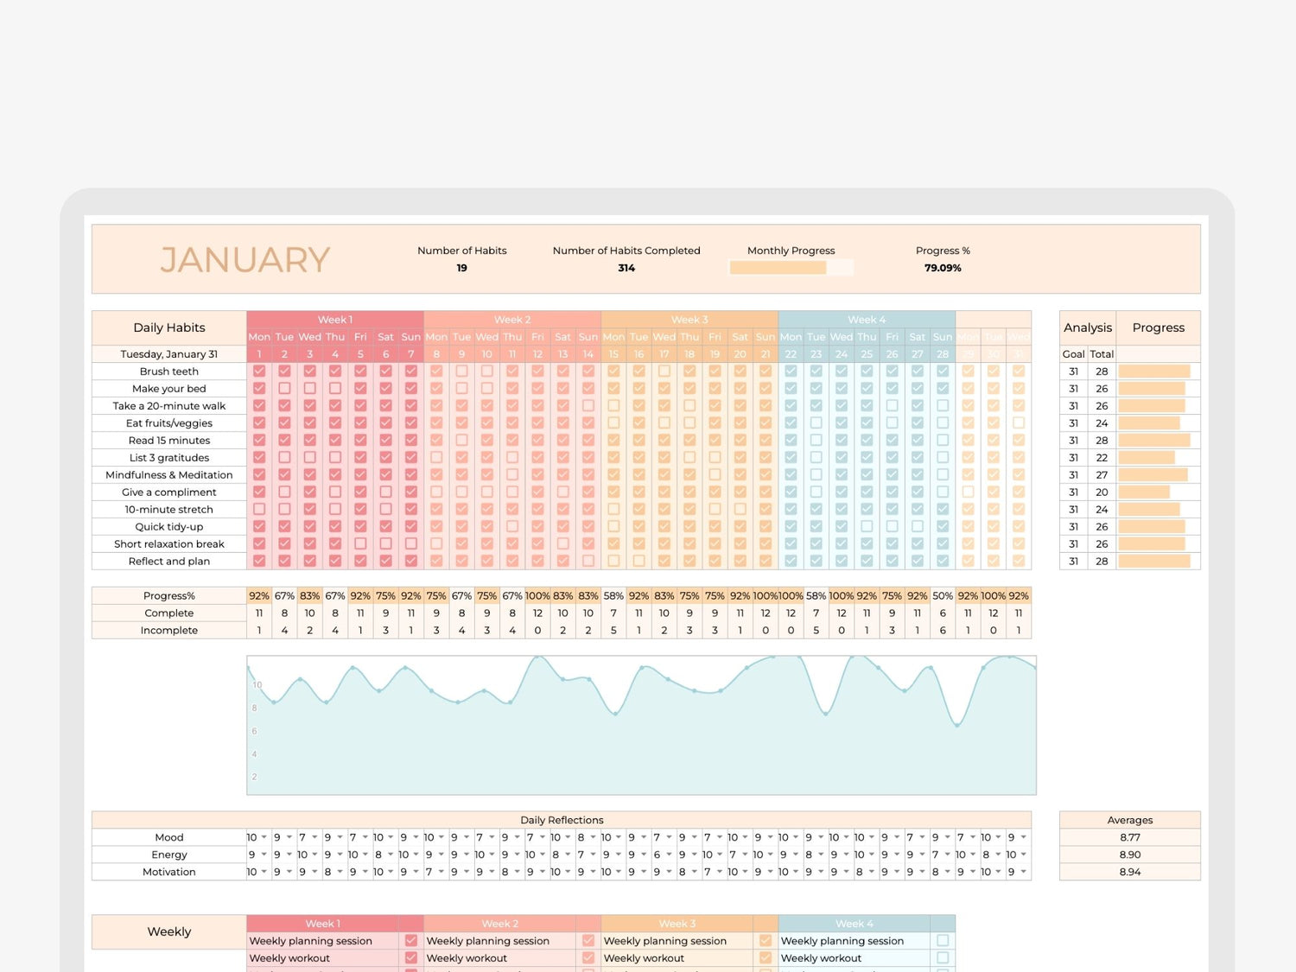Open the Energy dropdown for day 3
The width and height of the screenshot is (1296, 972).
[314, 854]
